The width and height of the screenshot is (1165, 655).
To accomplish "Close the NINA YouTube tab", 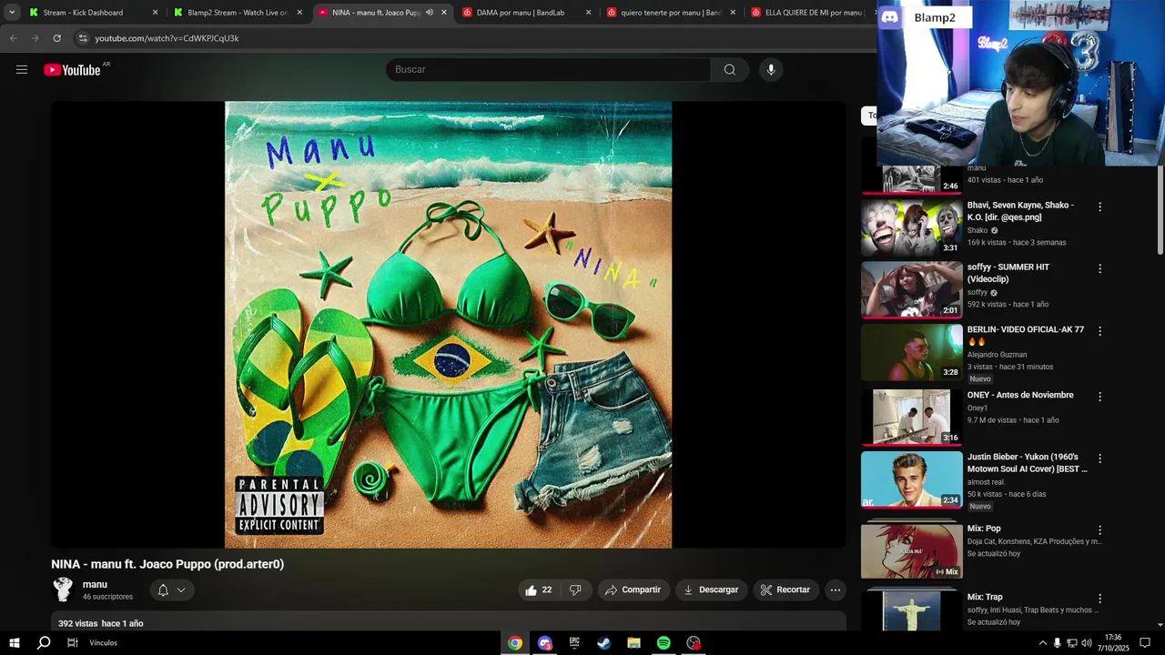I will (444, 13).
